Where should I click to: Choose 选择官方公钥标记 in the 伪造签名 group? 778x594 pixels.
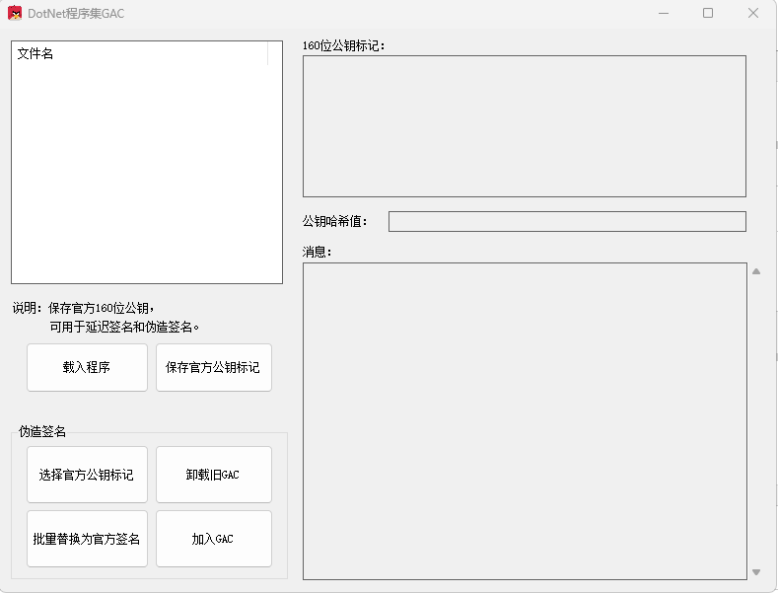click(x=87, y=475)
